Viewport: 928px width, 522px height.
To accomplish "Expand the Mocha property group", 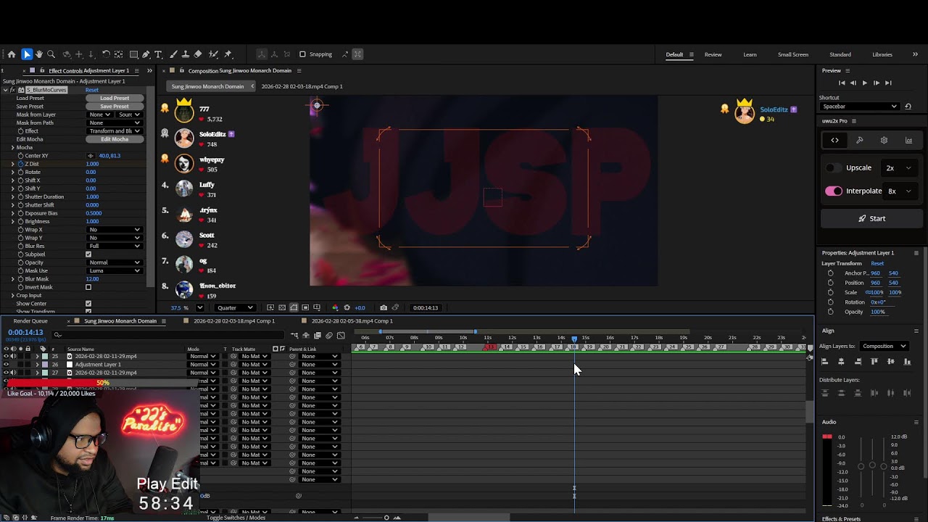I will 12,147.
